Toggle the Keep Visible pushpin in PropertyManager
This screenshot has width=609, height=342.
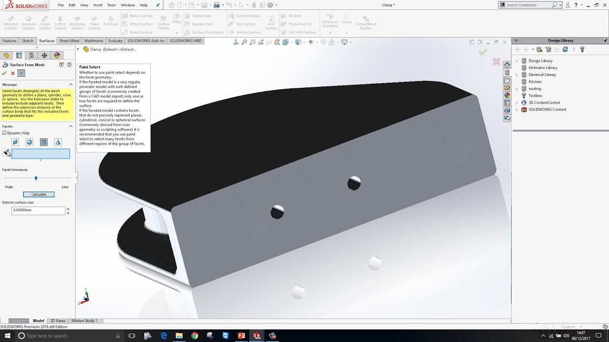pyautogui.click(x=21, y=73)
